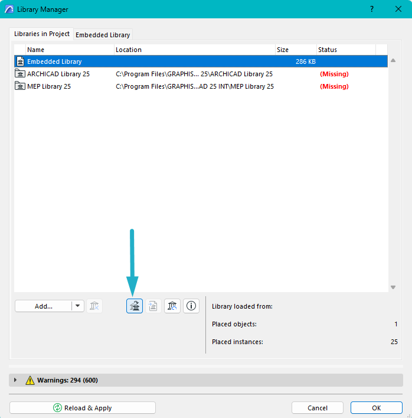Confirm with the OK button
The width and height of the screenshot is (412, 418).
(376, 408)
